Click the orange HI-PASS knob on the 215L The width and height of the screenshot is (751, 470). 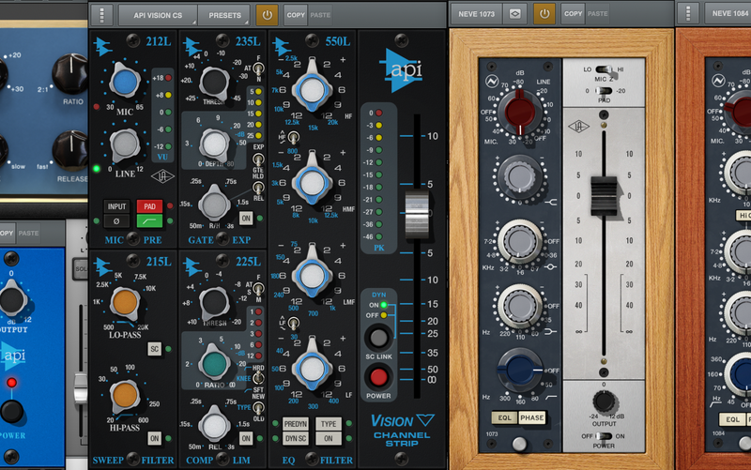click(x=125, y=396)
